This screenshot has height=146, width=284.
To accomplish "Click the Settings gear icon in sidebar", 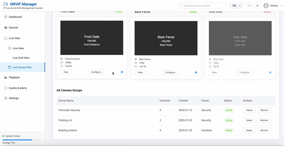I will 6,98.
